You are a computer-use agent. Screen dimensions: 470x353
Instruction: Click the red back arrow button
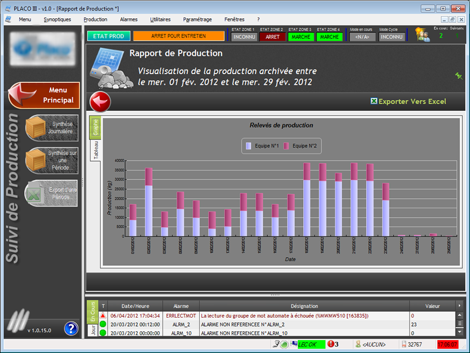pos(100,102)
